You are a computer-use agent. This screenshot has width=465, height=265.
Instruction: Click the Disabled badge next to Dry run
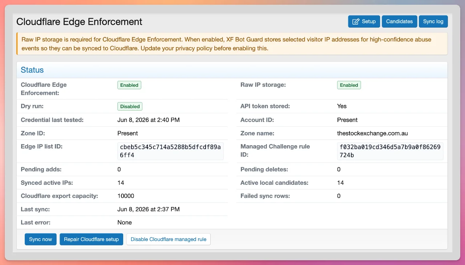pos(130,106)
